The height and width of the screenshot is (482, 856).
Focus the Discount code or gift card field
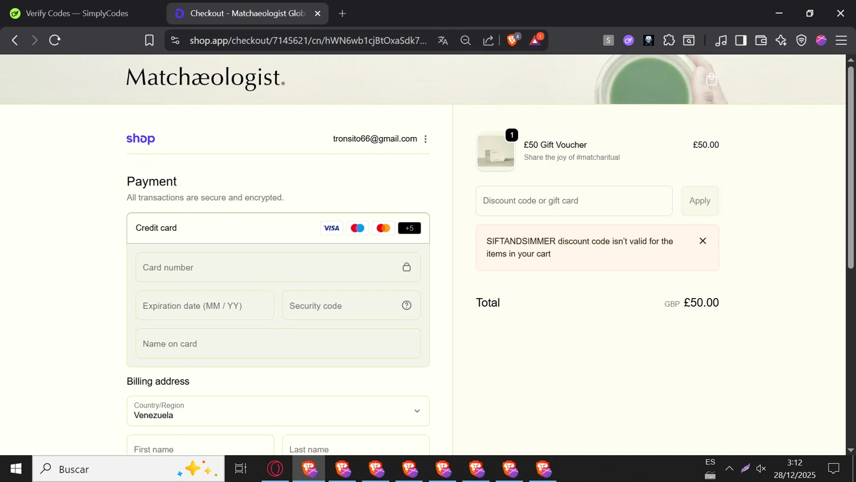coord(574,200)
